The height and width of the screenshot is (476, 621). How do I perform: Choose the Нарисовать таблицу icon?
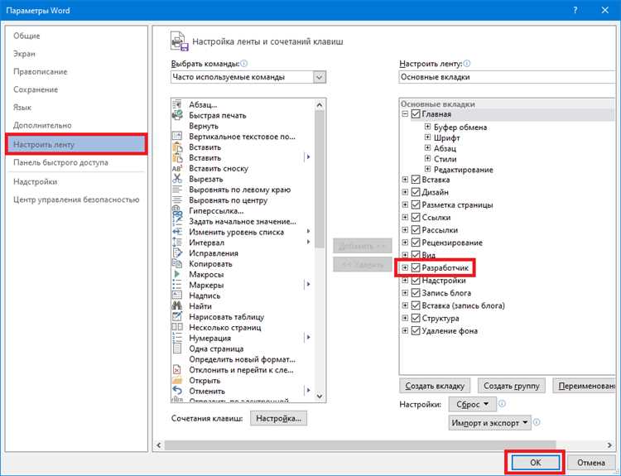177,316
